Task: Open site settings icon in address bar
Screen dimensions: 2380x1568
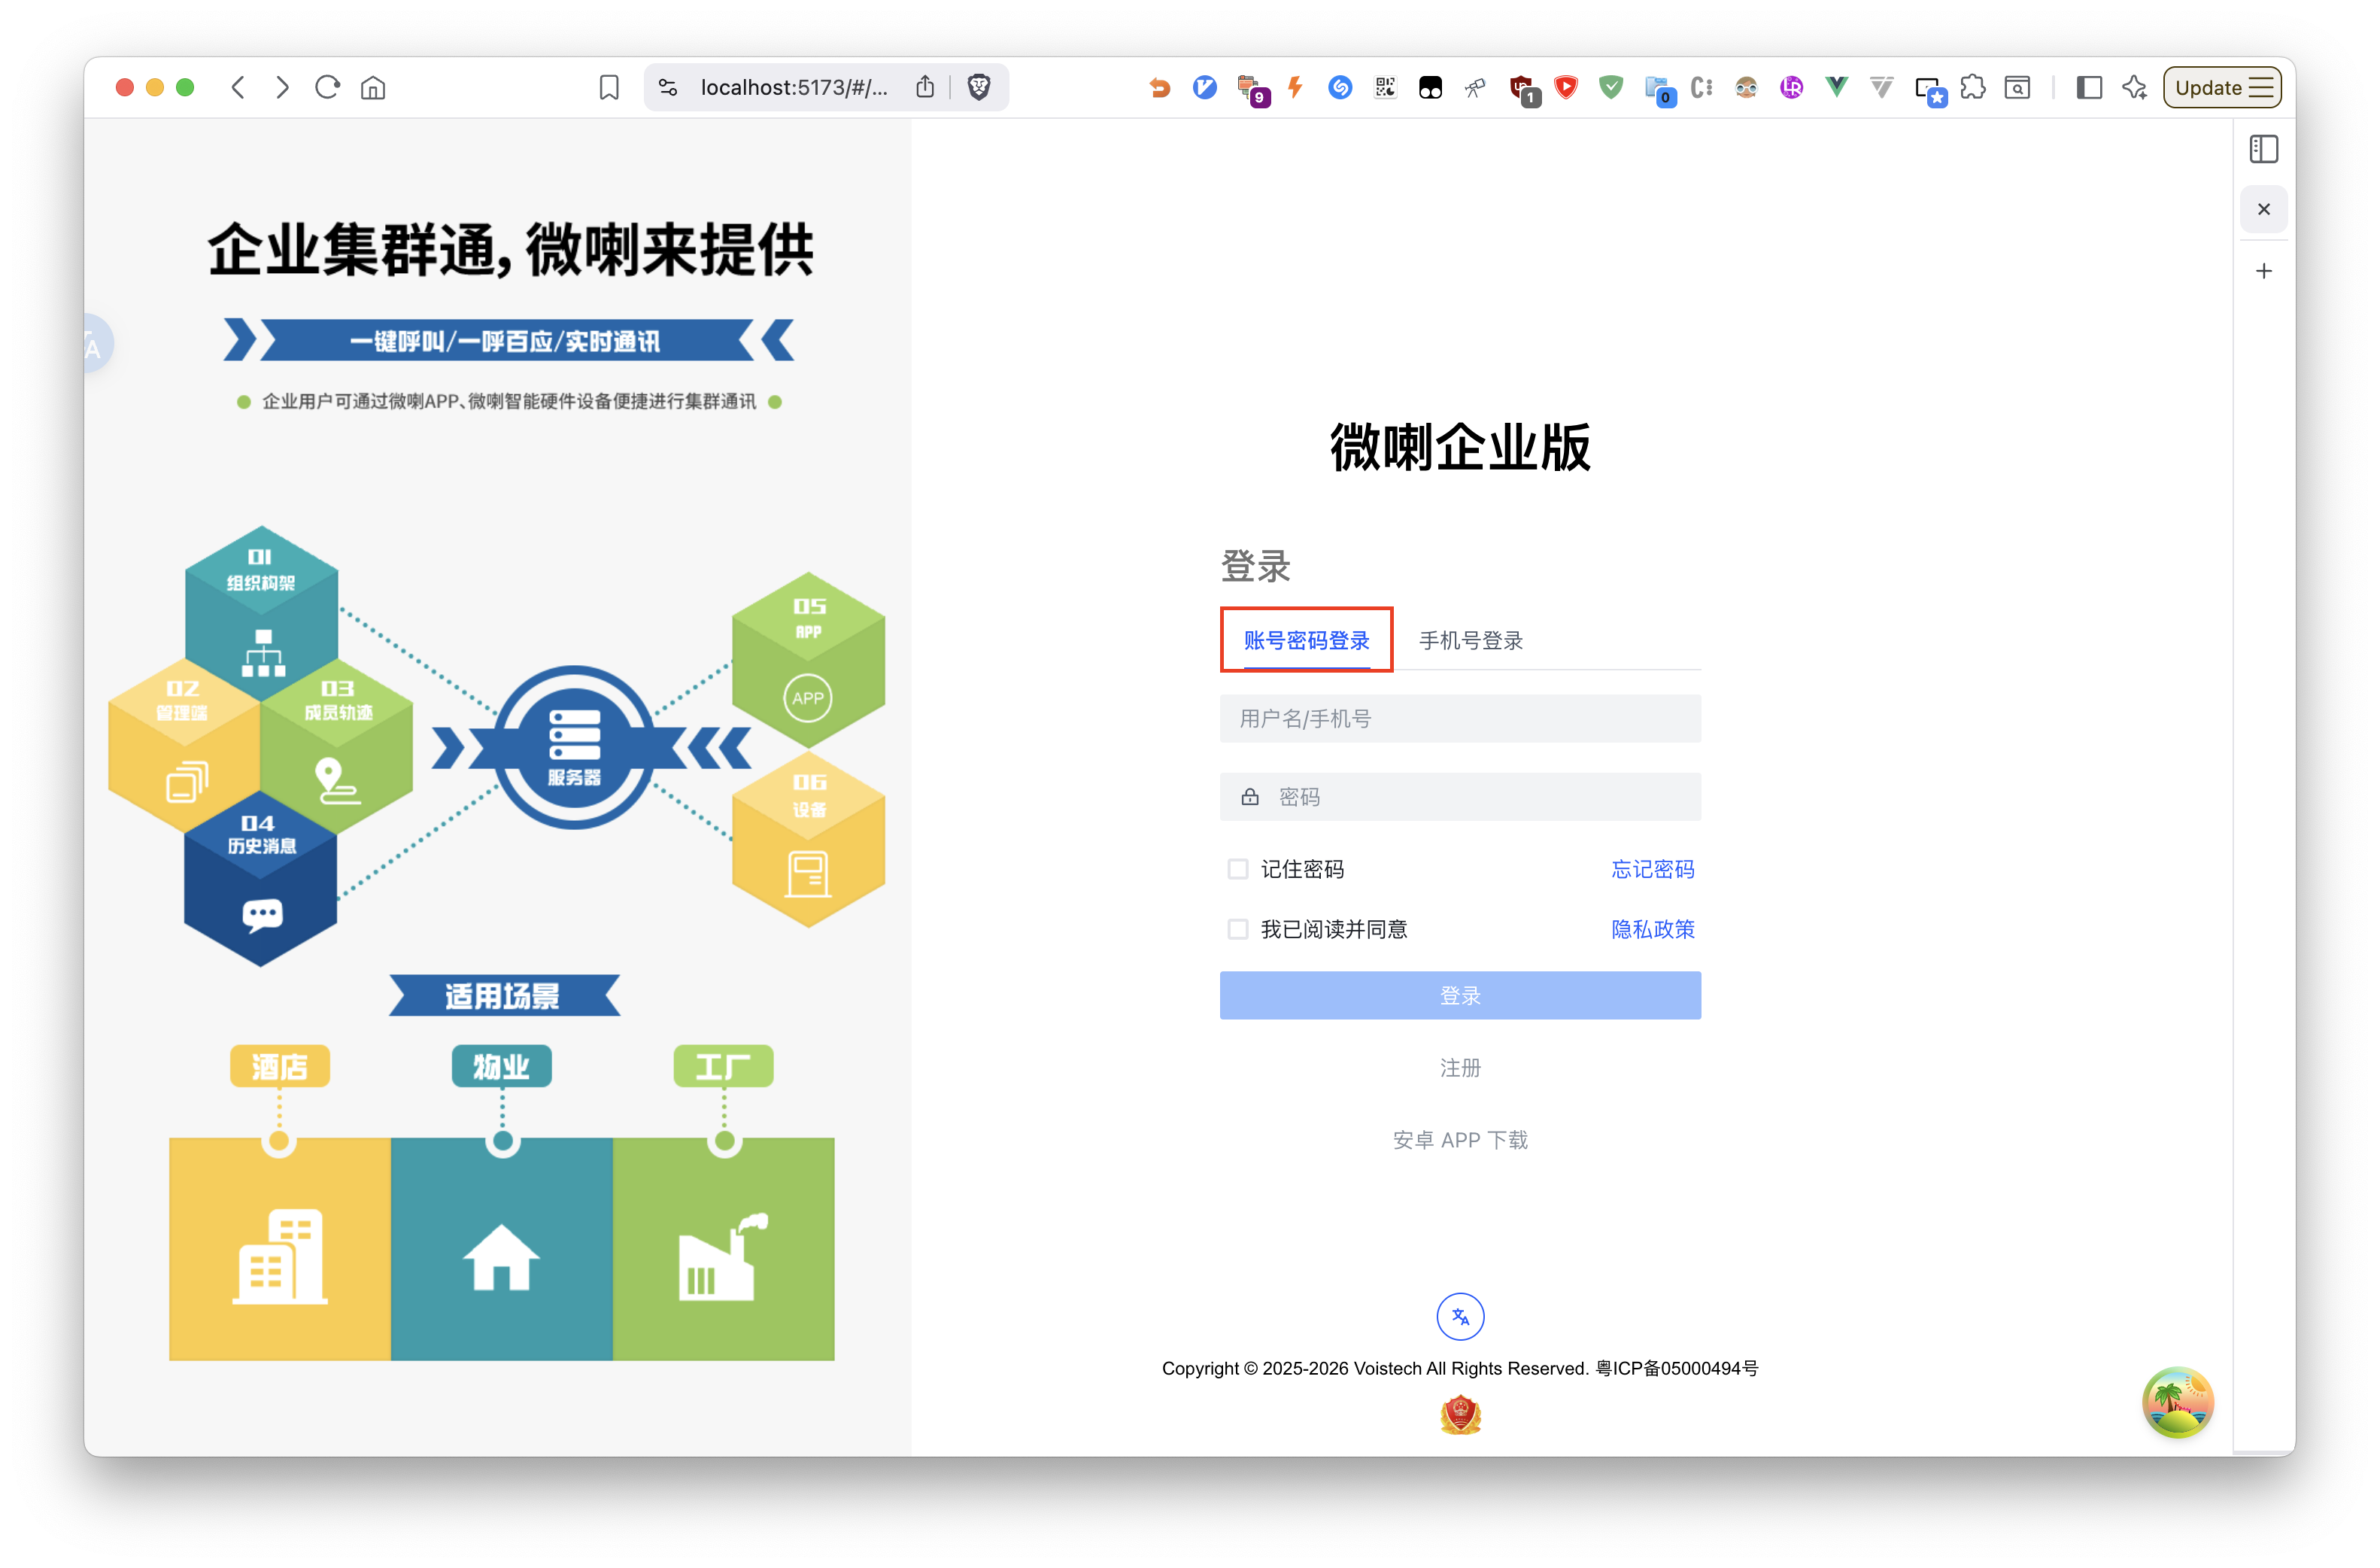Action: click(x=668, y=87)
